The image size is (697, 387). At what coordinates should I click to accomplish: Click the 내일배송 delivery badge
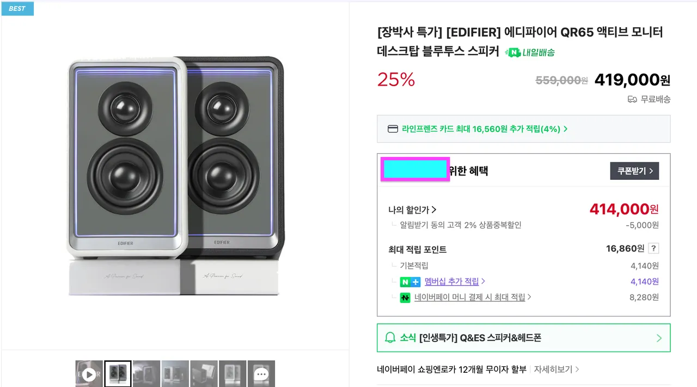tap(530, 52)
